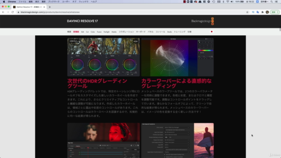This screenshot has height=158, width=281.
Task: Go to the Fusion page link
Action: (99, 32)
